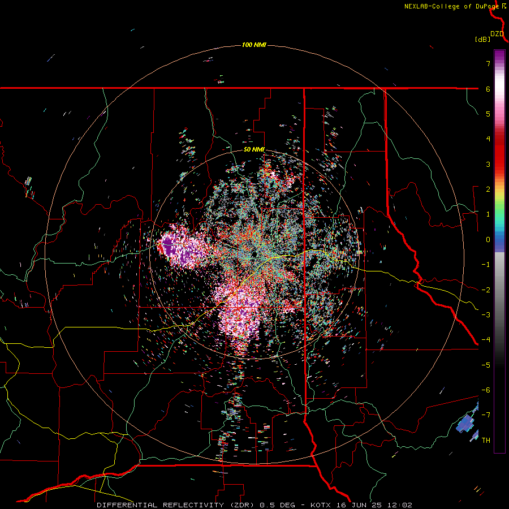
Task: Click the 2 value on color scale
Action: [488, 189]
